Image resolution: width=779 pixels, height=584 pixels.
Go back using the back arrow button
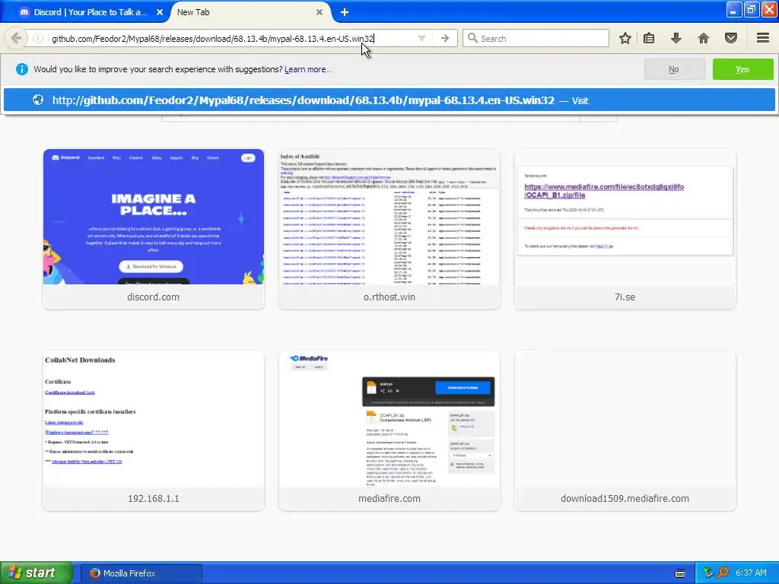[x=16, y=38]
